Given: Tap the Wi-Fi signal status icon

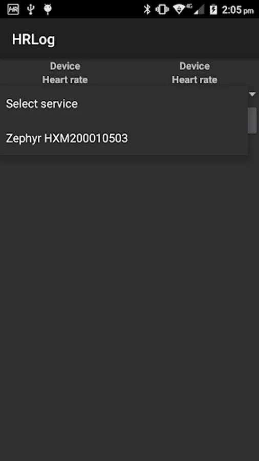Looking at the screenshot, I should point(179,9).
